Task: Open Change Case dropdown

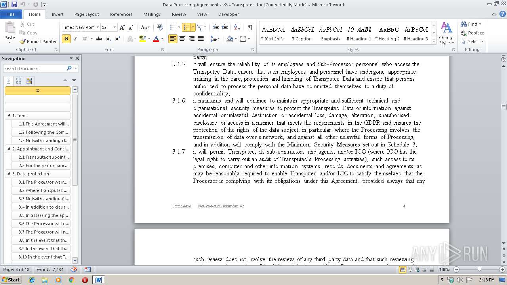Action: [145, 27]
